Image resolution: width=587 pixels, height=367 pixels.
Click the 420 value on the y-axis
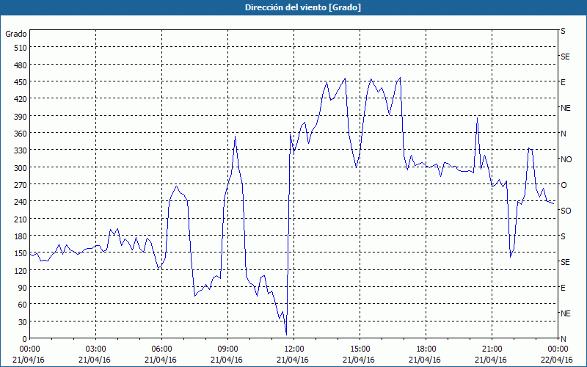[x=21, y=99]
